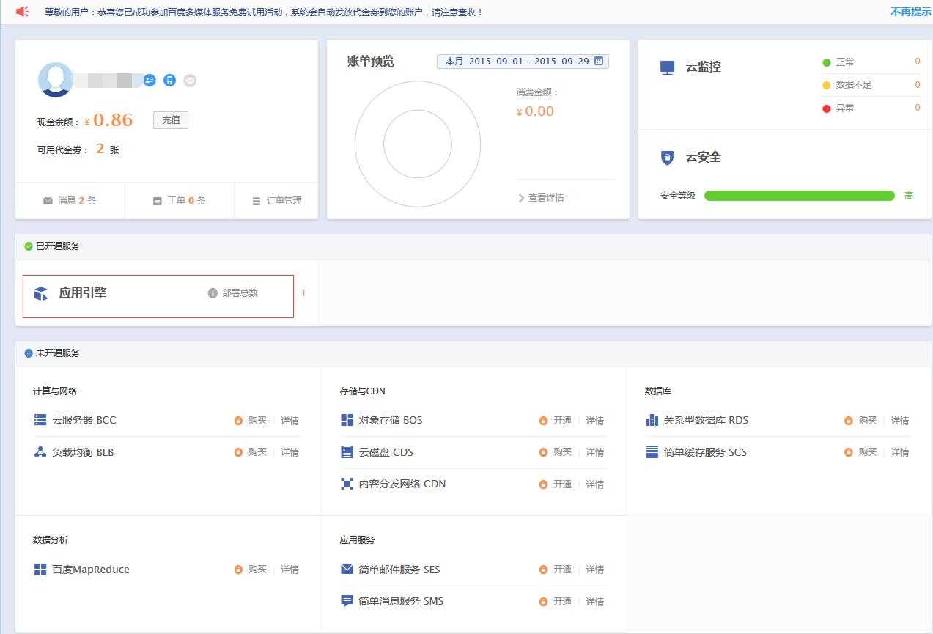Click 购买 for 负载均衡 BLB
Image resolution: width=933 pixels, height=634 pixels.
click(x=257, y=452)
